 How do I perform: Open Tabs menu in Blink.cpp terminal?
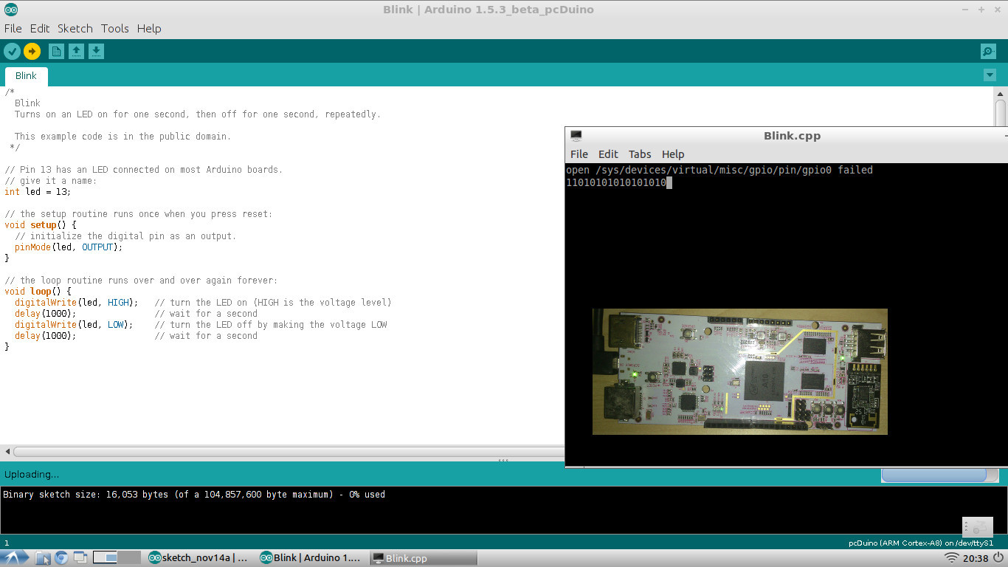click(640, 154)
